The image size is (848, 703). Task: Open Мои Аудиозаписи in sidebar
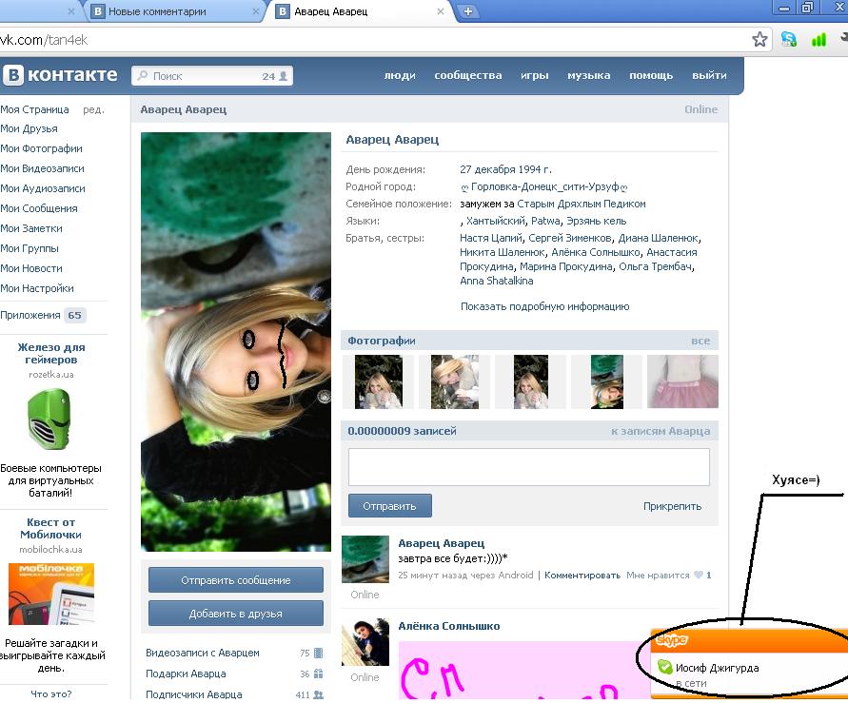[43, 188]
